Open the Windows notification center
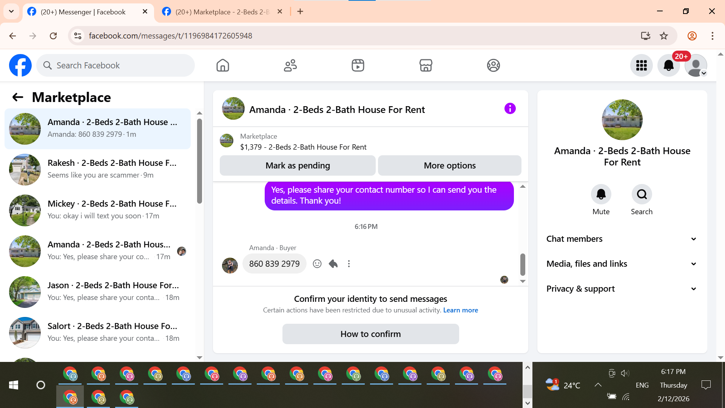 pos(706,385)
